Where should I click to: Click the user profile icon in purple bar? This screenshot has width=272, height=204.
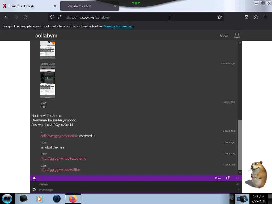click(34, 178)
